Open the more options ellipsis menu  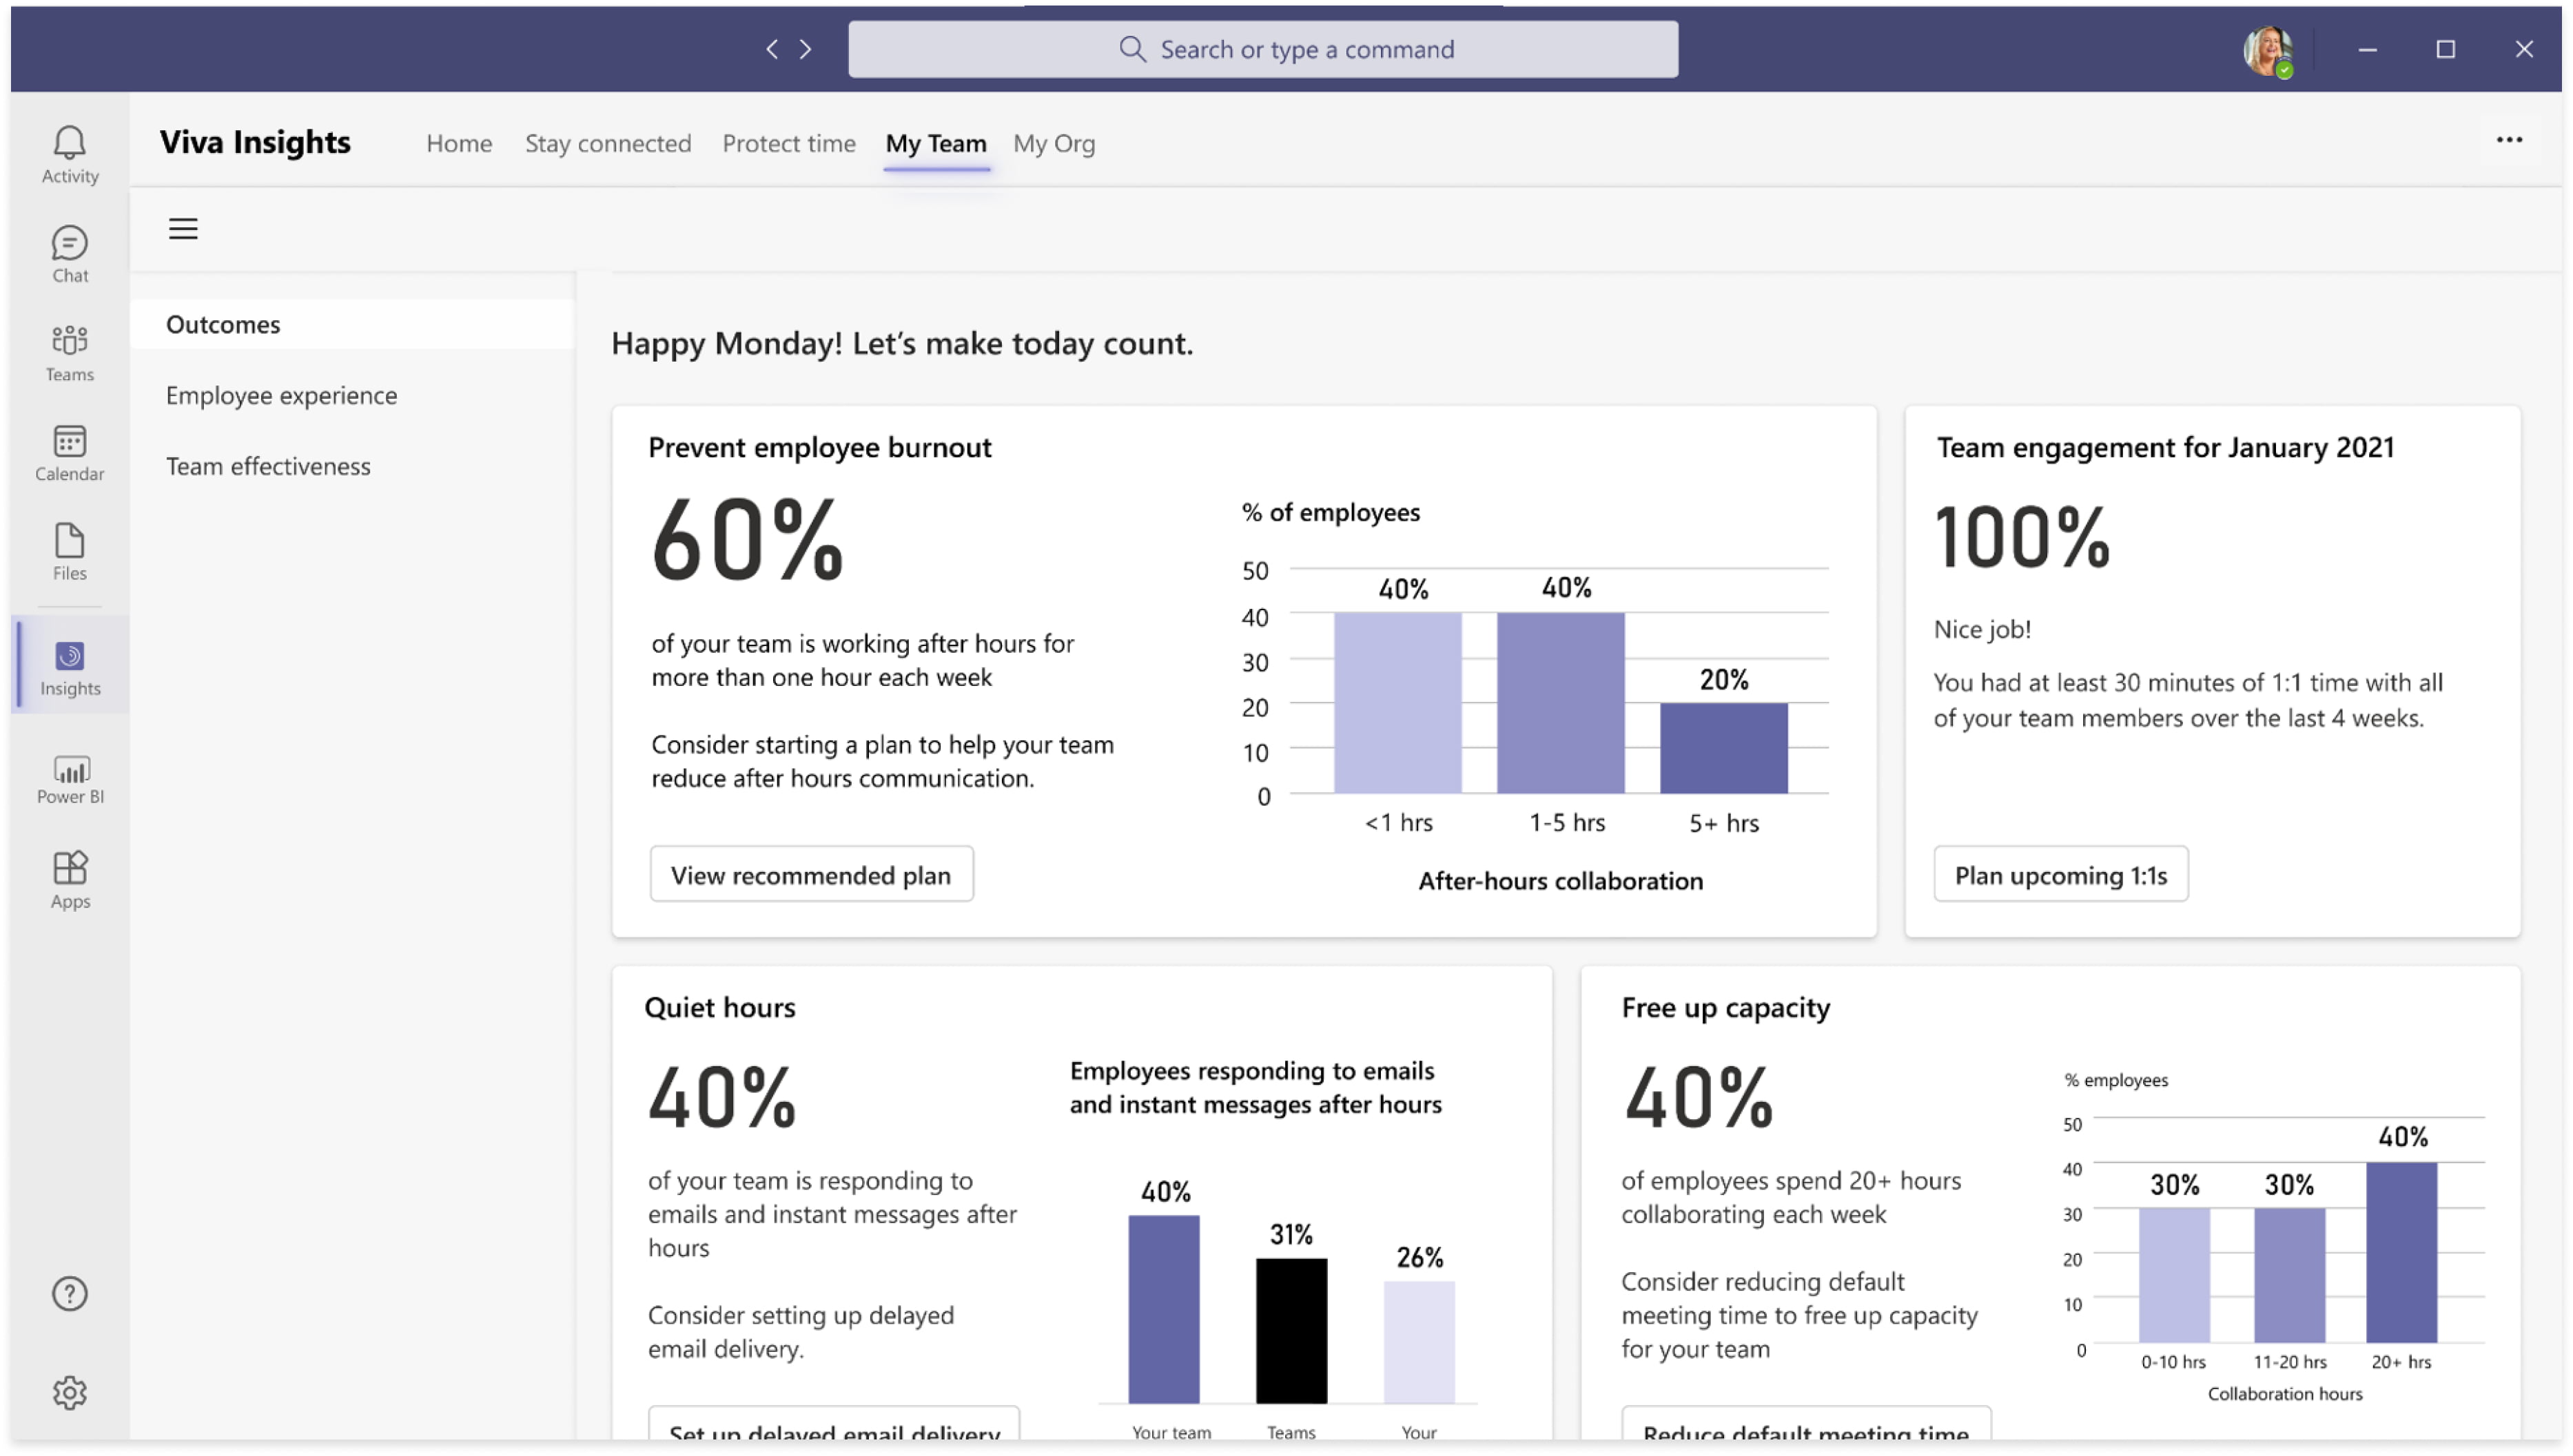(2508, 140)
